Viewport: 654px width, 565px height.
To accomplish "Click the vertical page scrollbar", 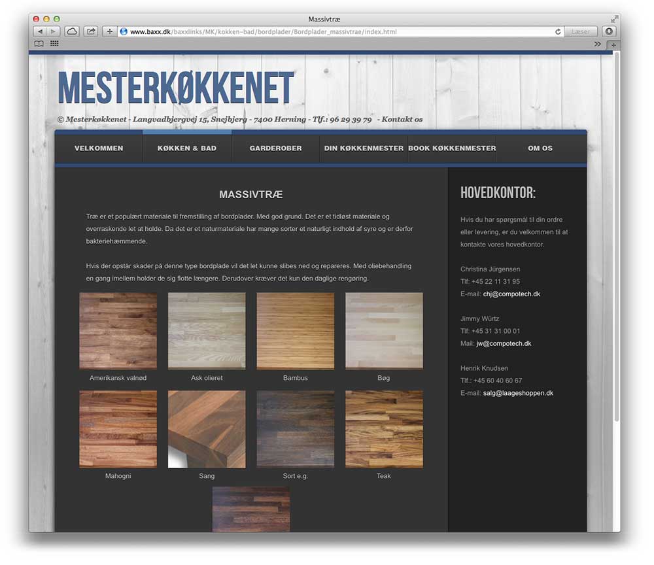I will (x=617, y=237).
